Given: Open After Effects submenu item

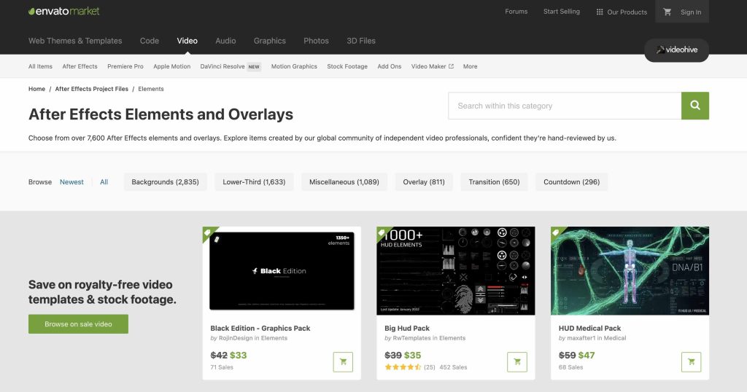Looking at the screenshot, I should pos(80,66).
